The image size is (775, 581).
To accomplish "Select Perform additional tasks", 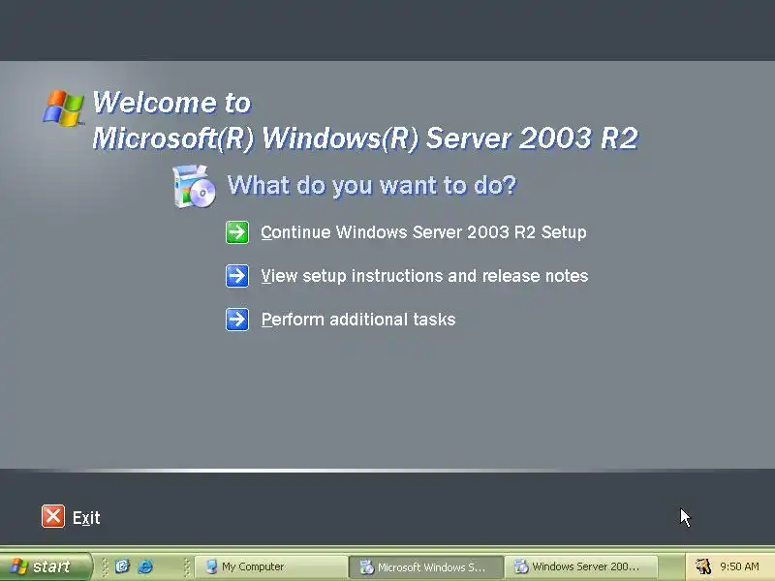I will [x=357, y=320].
